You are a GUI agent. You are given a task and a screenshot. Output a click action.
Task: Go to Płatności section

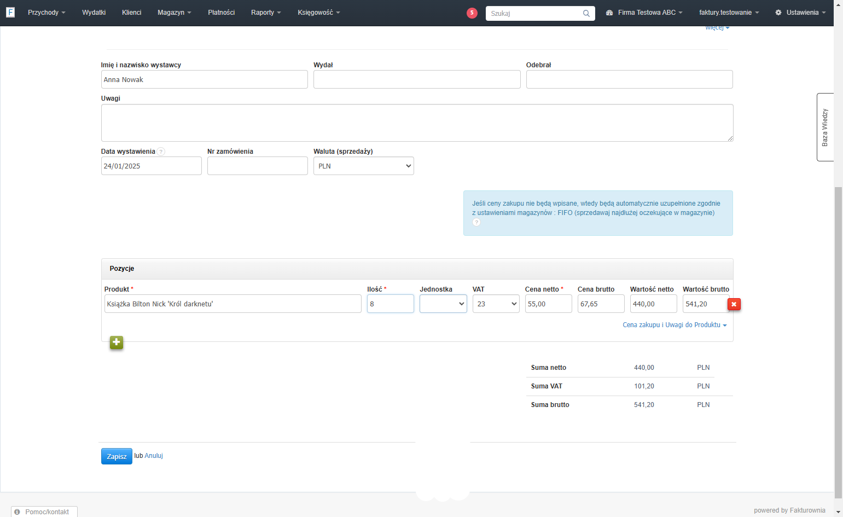pyautogui.click(x=222, y=13)
